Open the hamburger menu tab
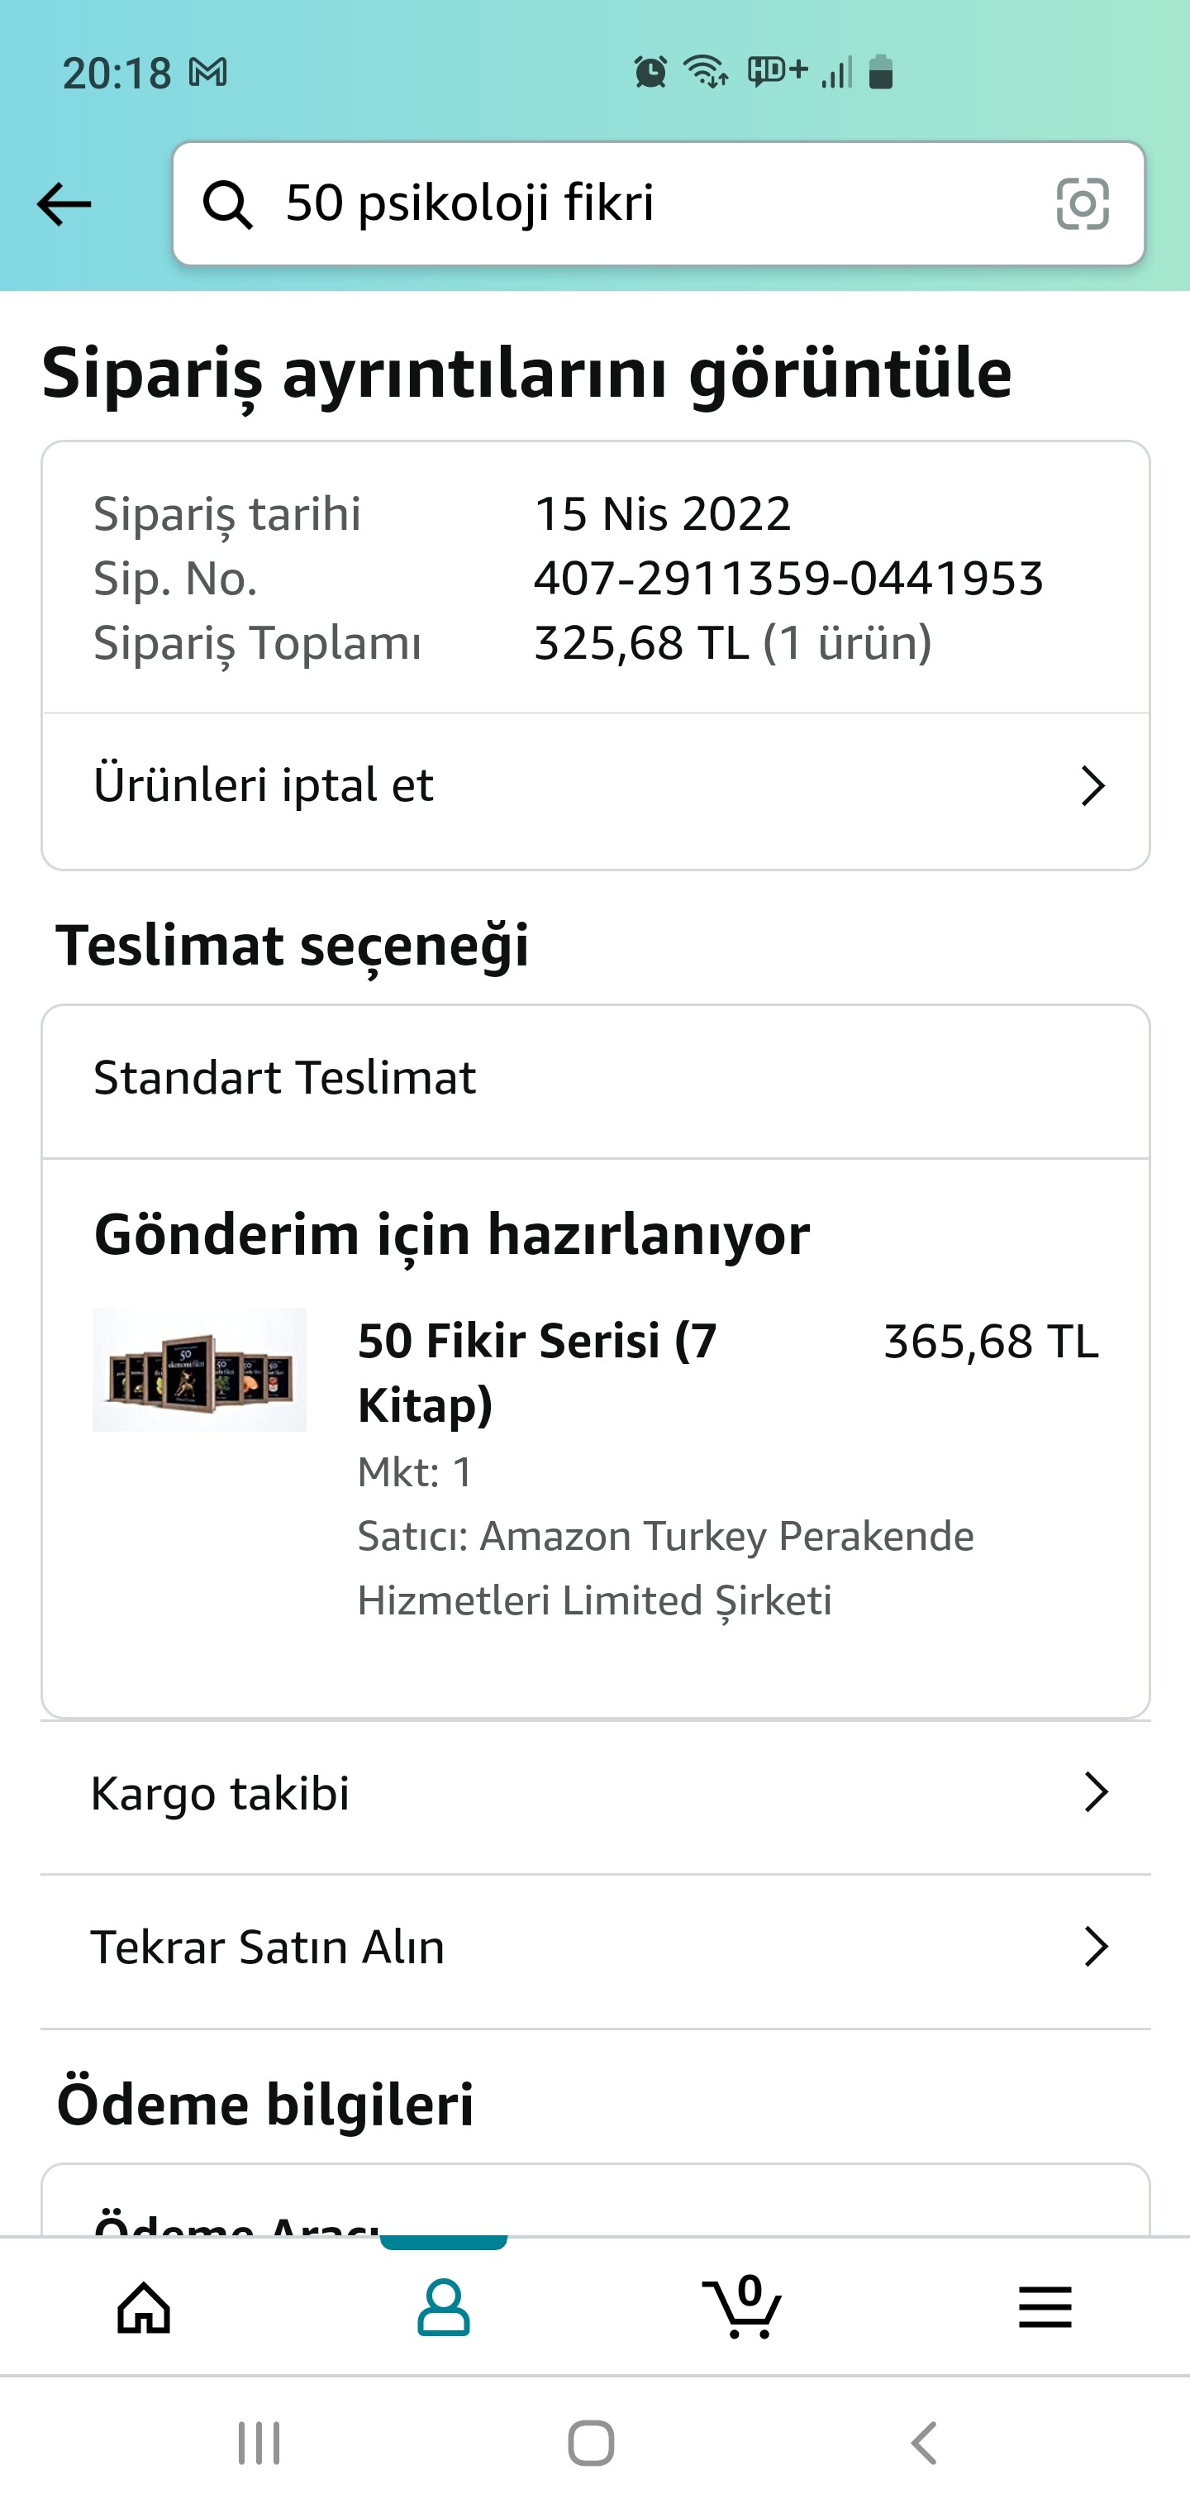This screenshot has width=1190, height=2513. point(1045,2308)
